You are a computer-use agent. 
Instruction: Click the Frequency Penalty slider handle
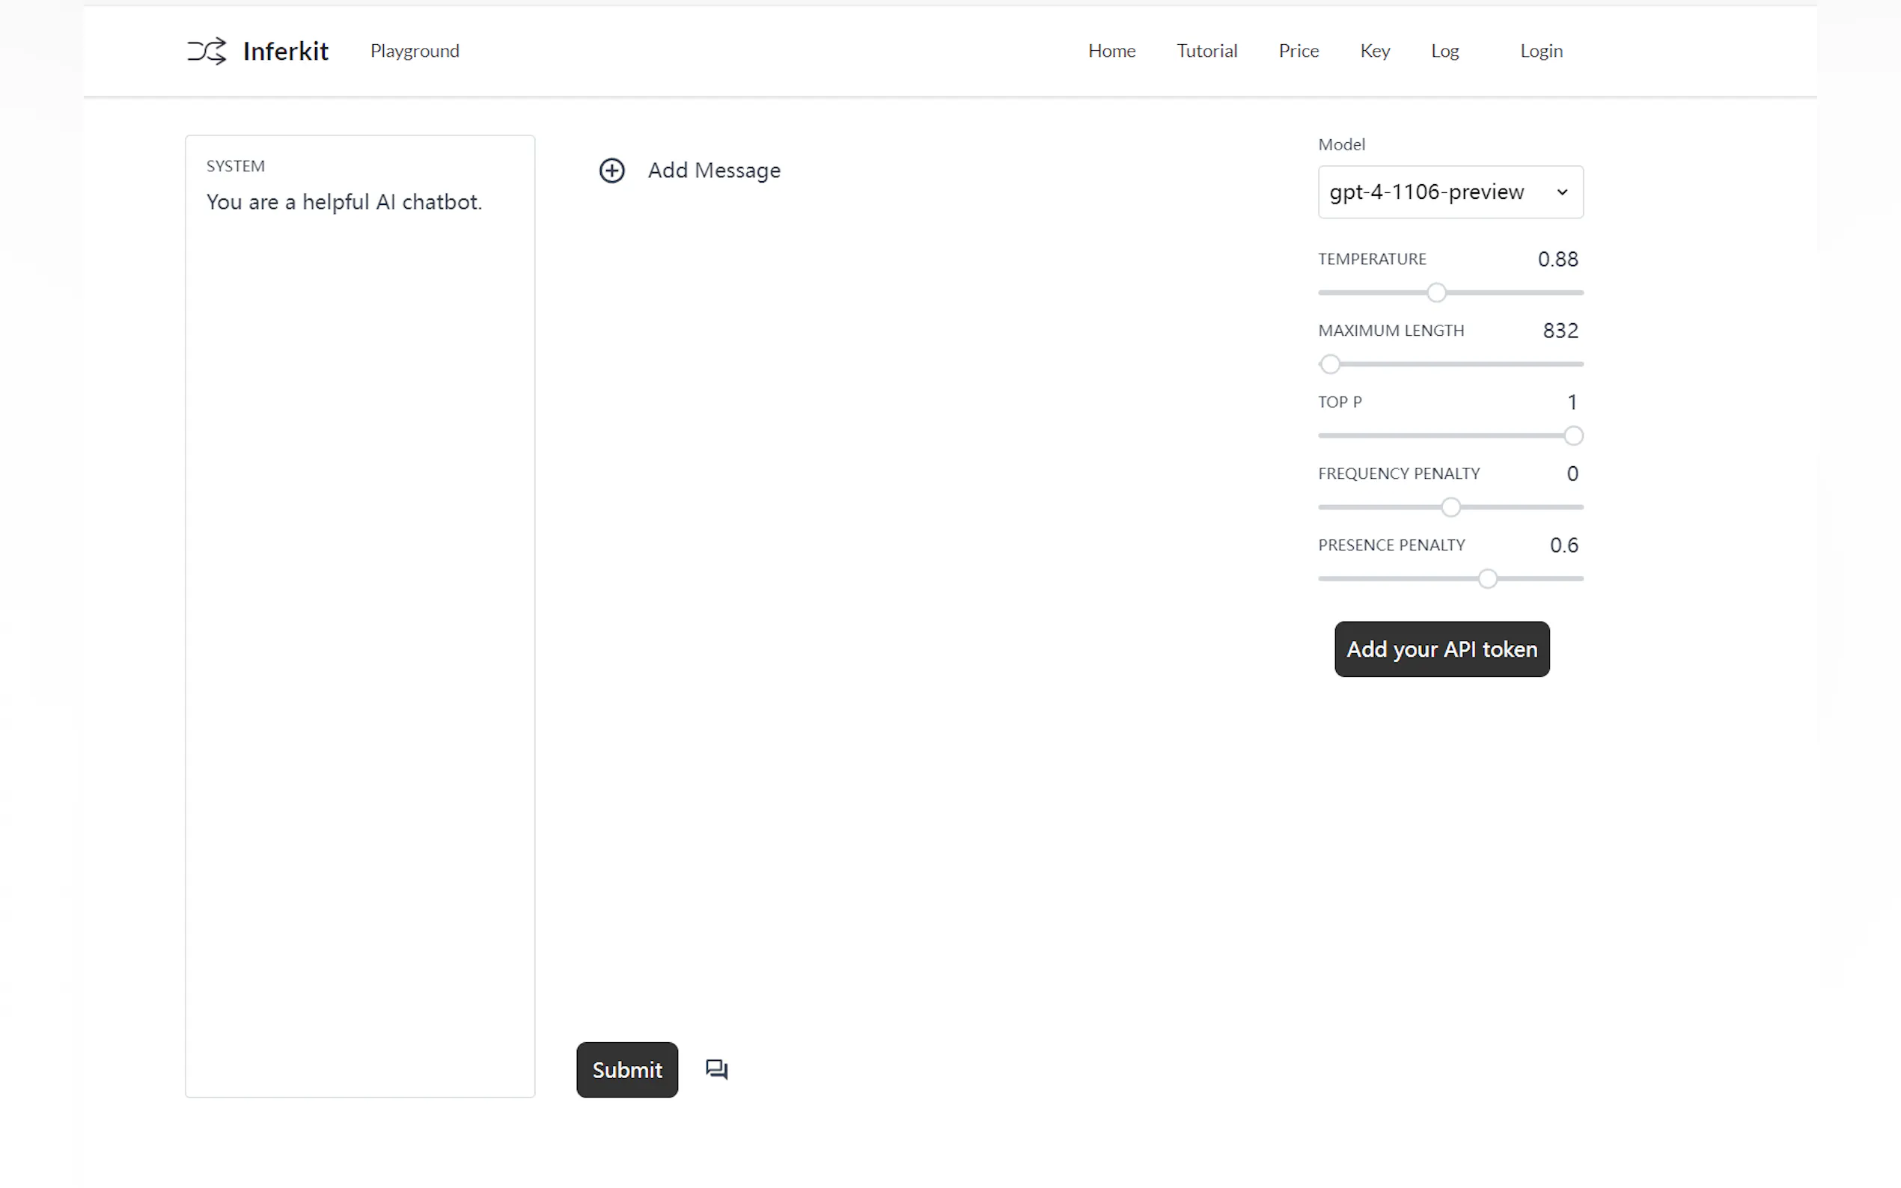click(1450, 507)
